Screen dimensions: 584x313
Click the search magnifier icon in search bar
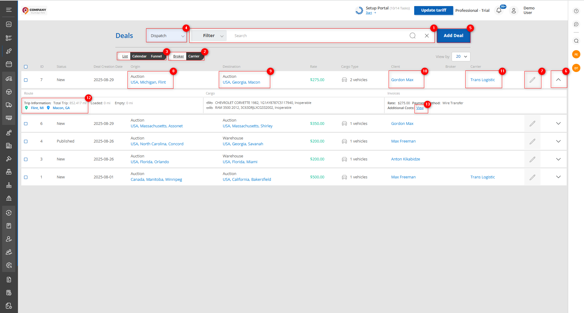coord(412,36)
